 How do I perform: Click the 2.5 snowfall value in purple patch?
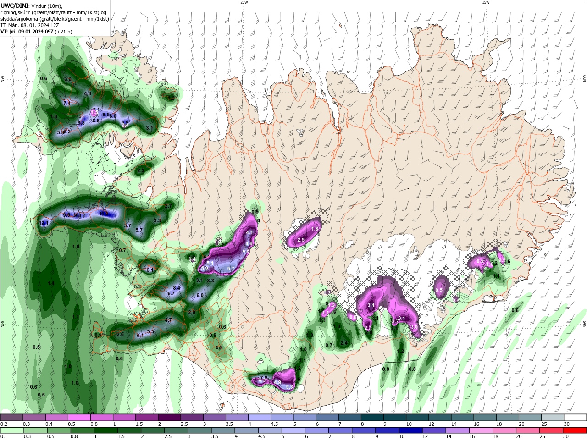point(301,240)
